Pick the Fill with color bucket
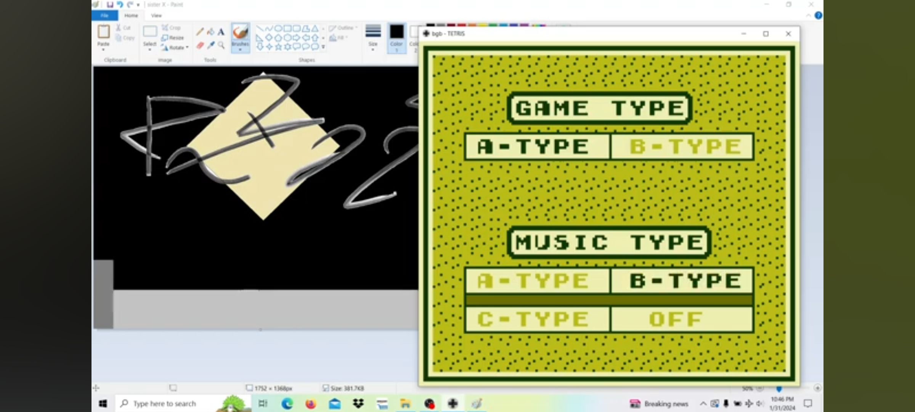The width and height of the screenshot is (915, 412). pyautogui.click(x=210, y=32)
